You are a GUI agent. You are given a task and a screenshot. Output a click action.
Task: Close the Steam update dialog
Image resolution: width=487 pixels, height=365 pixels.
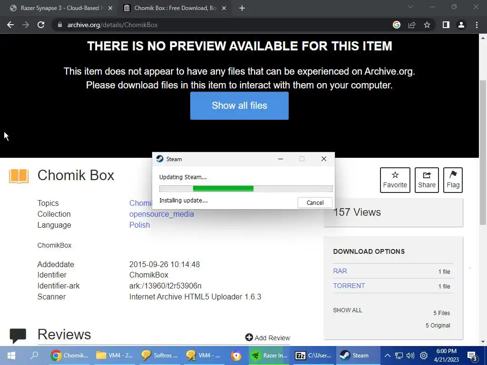click(323, 159)
